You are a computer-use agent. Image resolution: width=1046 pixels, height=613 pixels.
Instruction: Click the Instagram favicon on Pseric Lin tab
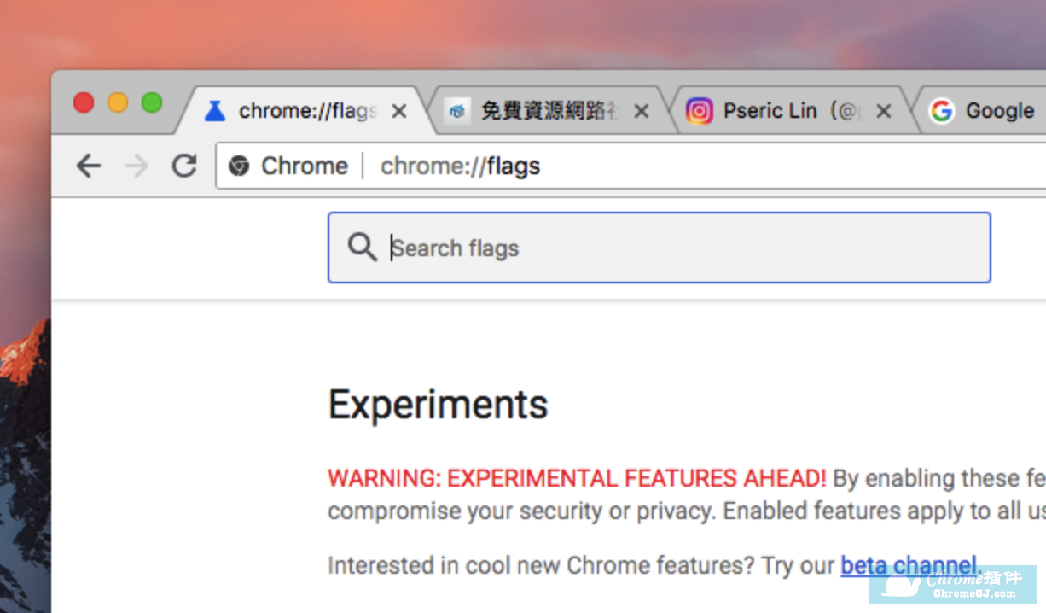click(x=699, y=111)
